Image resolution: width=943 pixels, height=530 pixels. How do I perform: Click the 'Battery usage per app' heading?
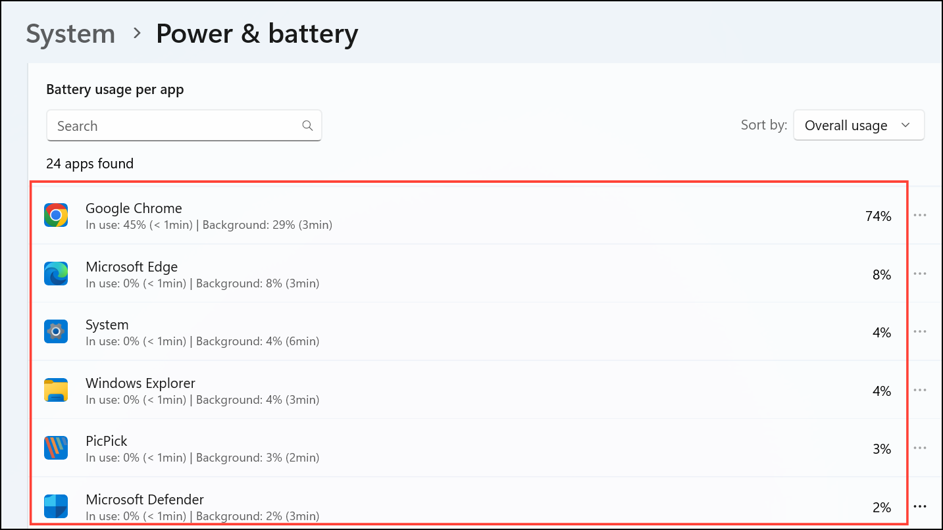(x=115, y=89)
